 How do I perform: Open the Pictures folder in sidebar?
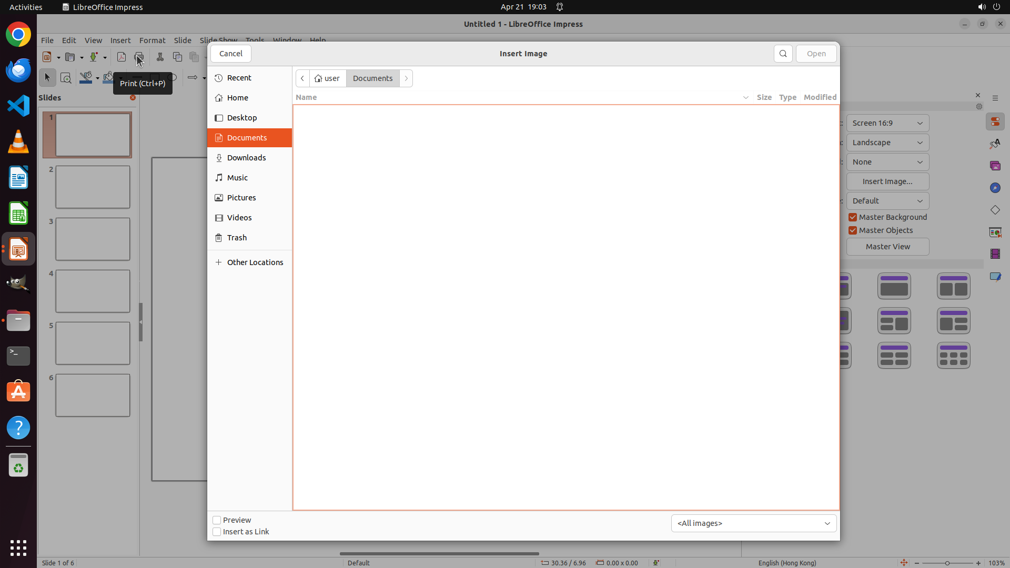click(x=241, y=198)
